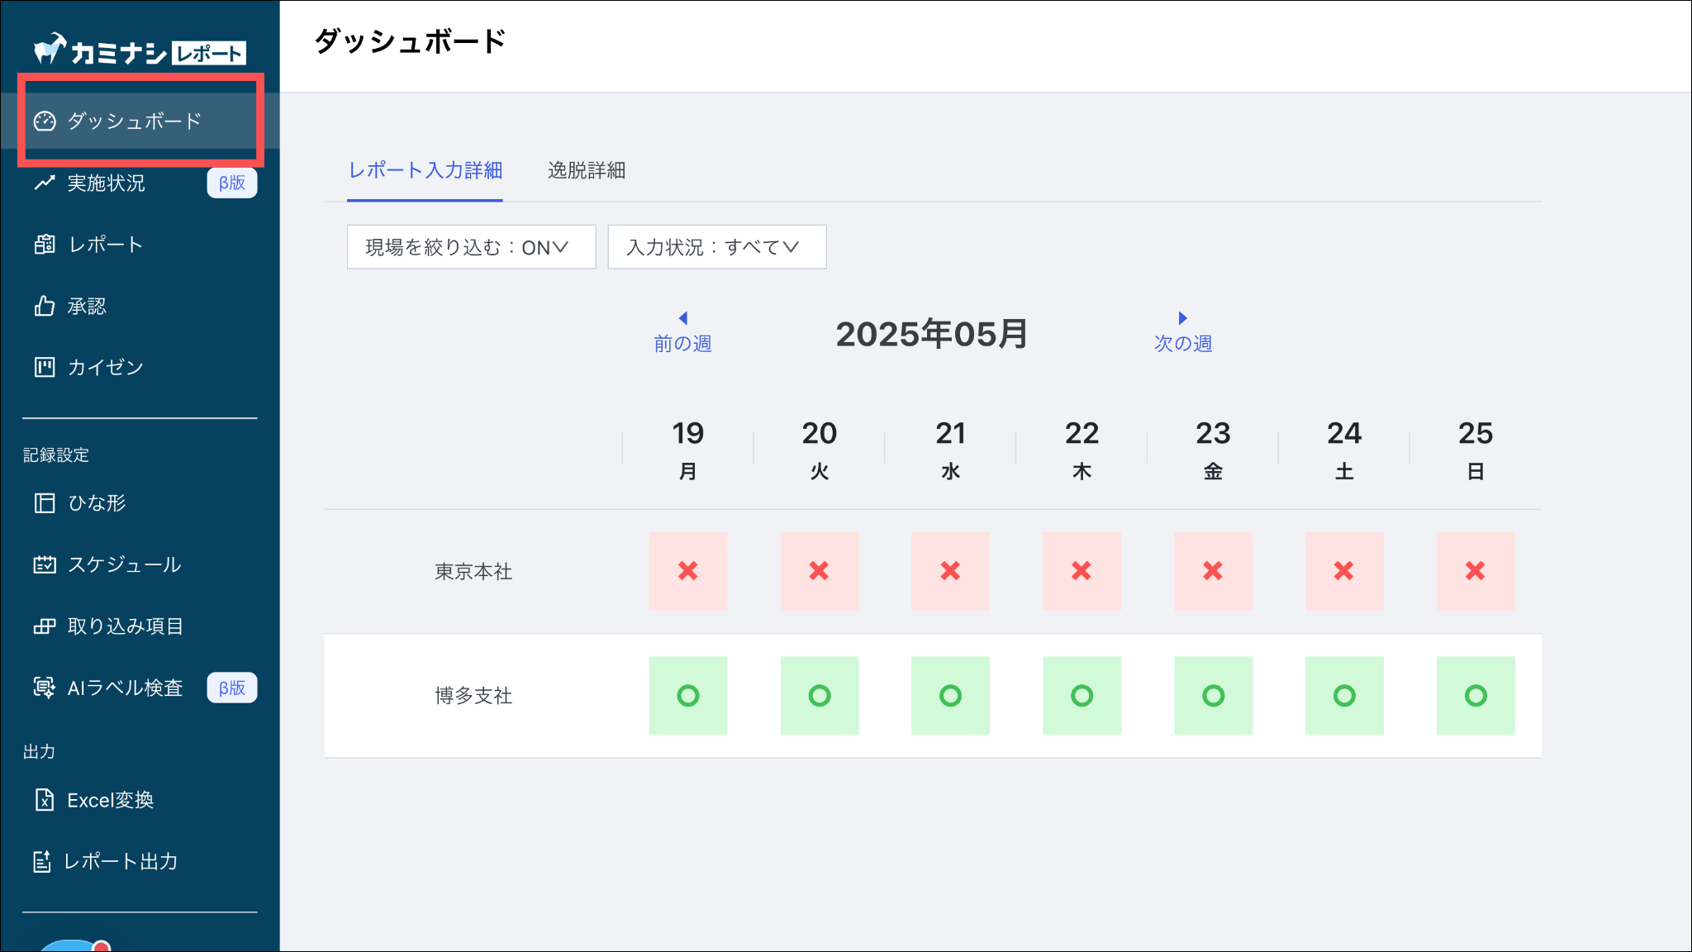
Task: Open 承認 thumbs-up icon
Action: coord(45,307)
